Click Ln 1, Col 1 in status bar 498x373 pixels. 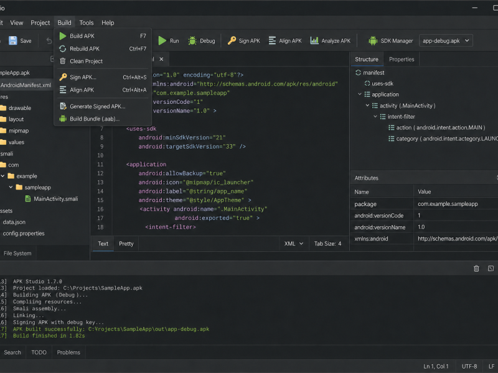coord(436,366)
